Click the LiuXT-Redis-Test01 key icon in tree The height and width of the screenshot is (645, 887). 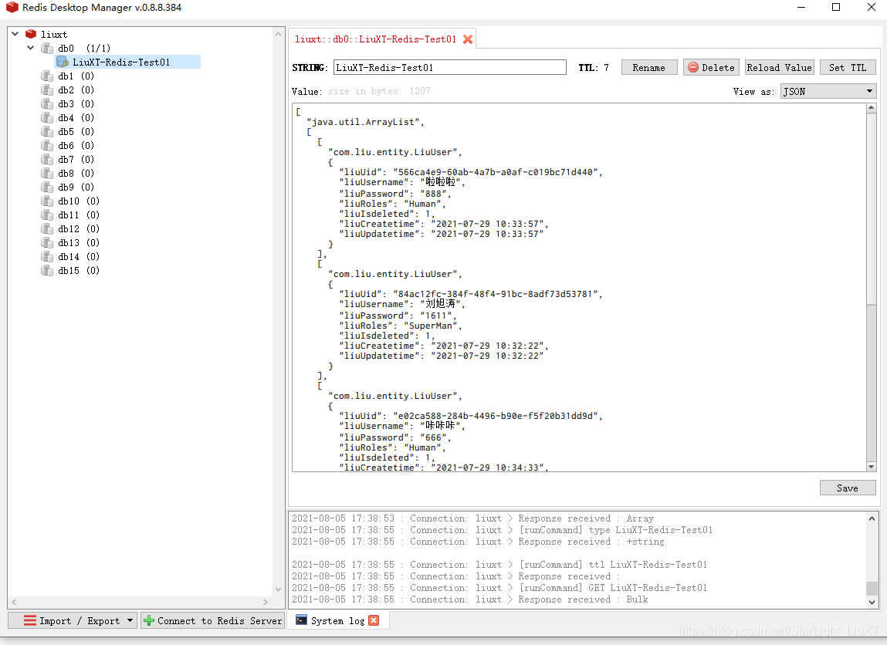tap(63, 62)
